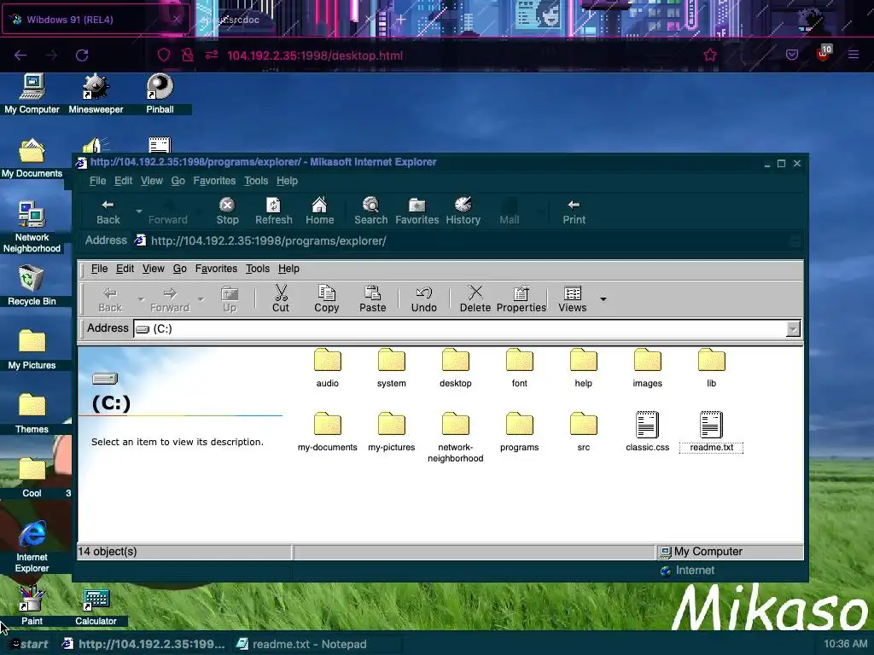Expand Internet Explorer Back history dropdown

(139, 212)
